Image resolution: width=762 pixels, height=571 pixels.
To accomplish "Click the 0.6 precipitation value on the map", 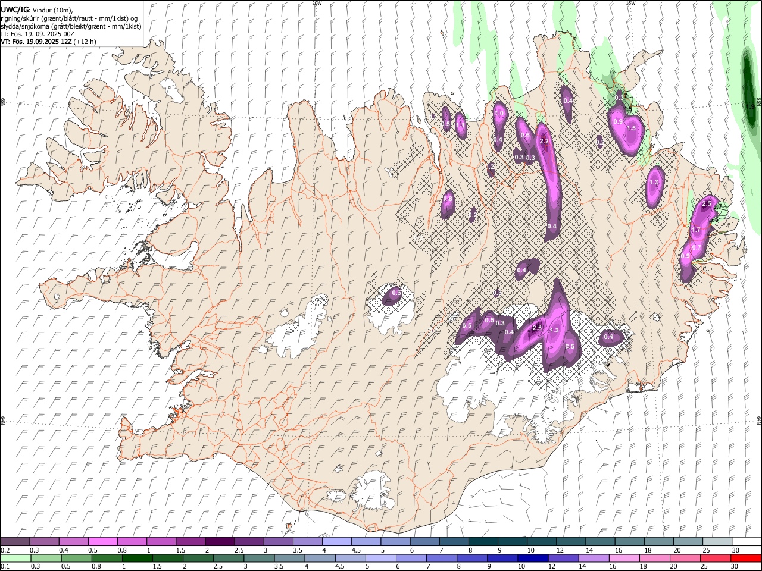I will (525, 135).
